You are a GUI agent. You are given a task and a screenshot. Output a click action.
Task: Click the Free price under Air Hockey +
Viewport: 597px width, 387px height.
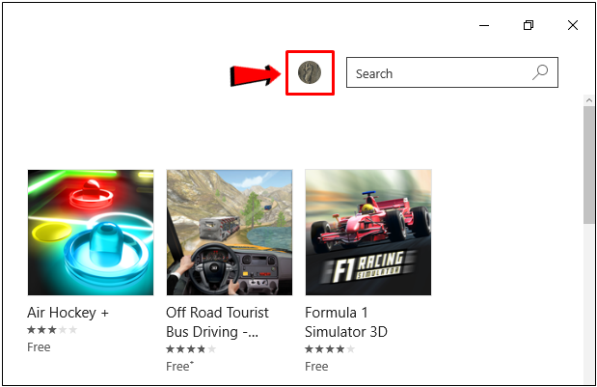pyautogui.click(x=39, y=346)
